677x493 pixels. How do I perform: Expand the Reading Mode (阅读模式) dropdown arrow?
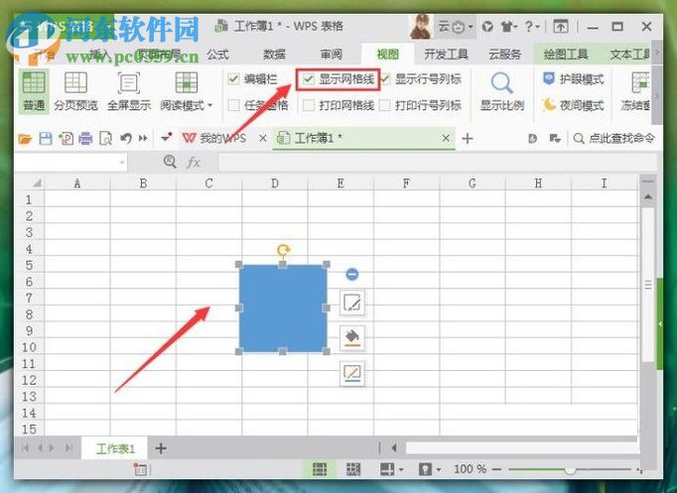pyautogui.click(x=210, y=105)
